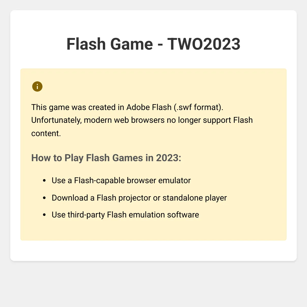
Task: Click the bullet before 'Use third-party Flash'
Action: click(45, 215)
